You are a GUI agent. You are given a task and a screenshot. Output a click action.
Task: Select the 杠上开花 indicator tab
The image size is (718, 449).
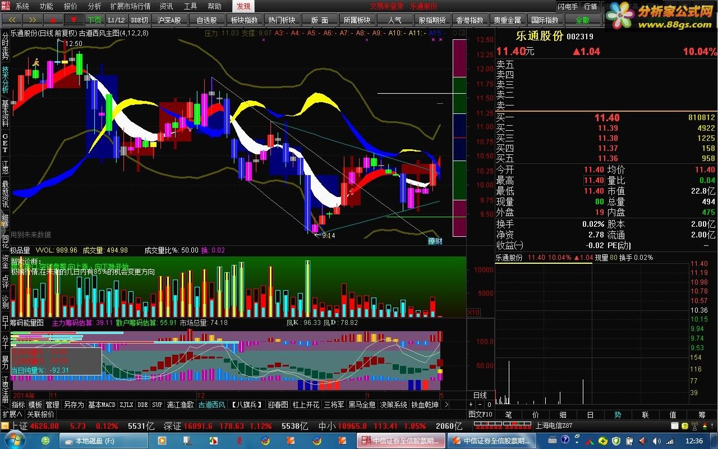(306, 405)
